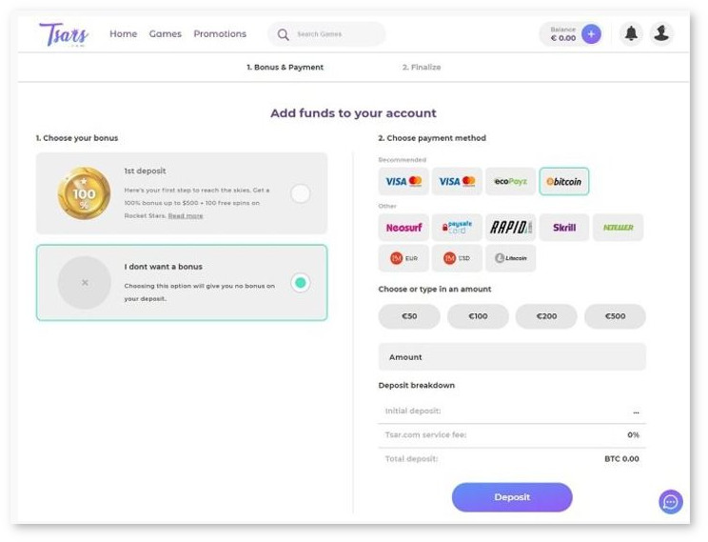
Task: Select the Neteller payment method
Action: 618,228
